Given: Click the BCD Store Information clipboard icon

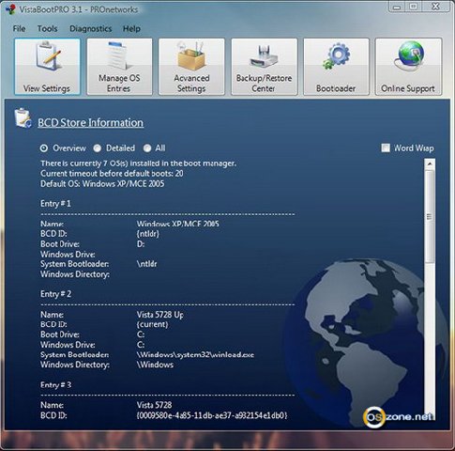Looking at the screenshot, I should pyautogui.click(x=23, y=118).
